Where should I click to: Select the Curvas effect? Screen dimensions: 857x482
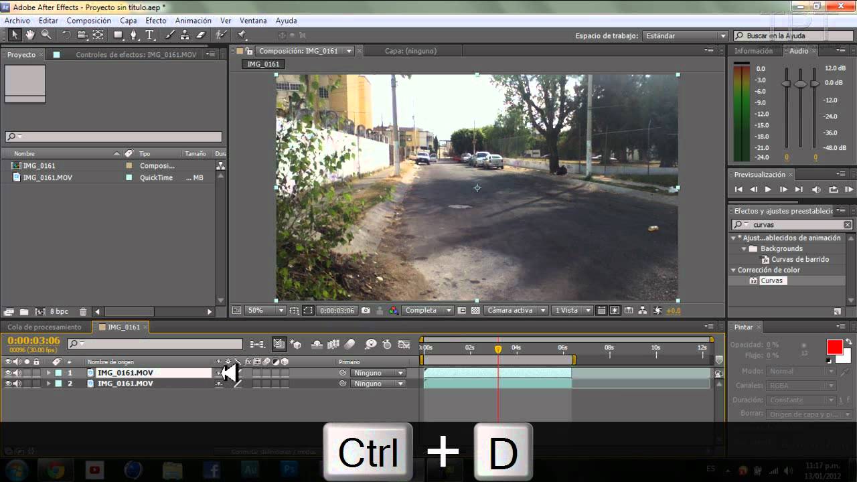point(771,280)
